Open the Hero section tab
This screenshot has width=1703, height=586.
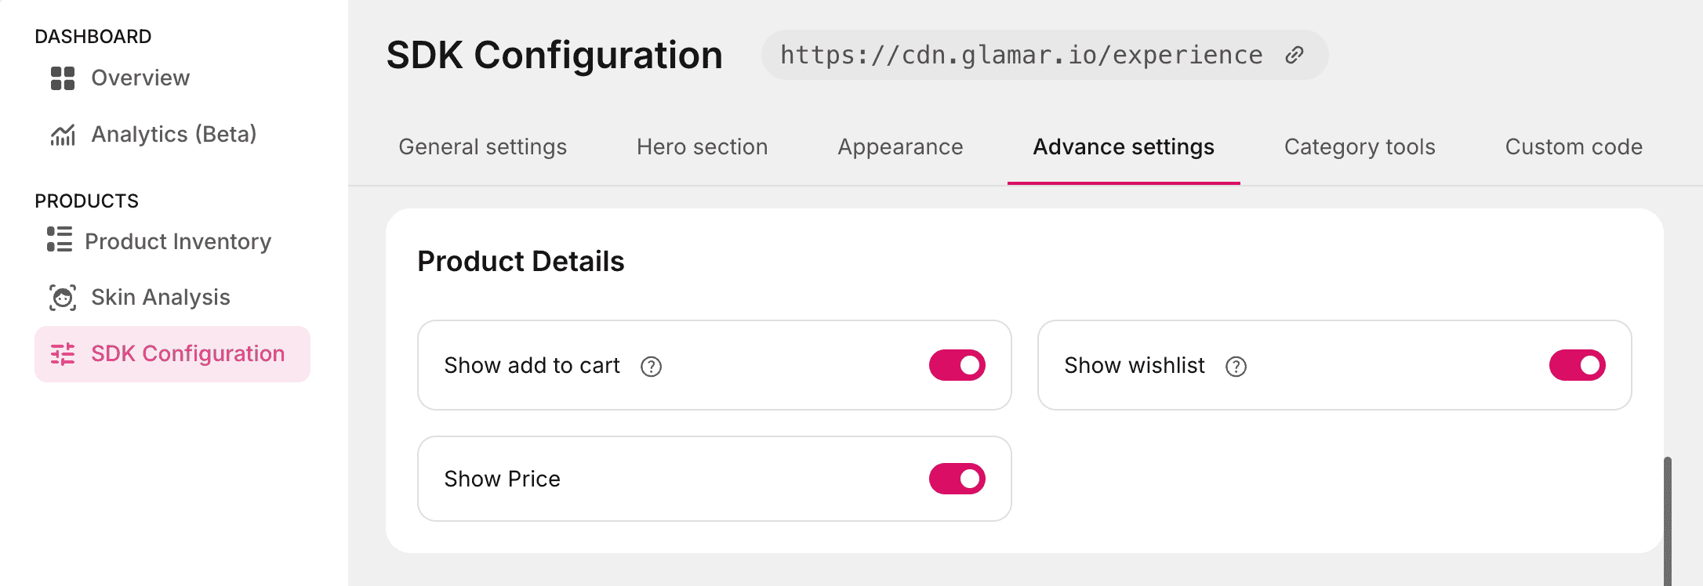[x=702, y=147]
